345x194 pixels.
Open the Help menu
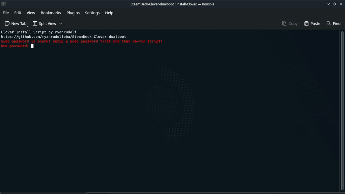(109, 13)
